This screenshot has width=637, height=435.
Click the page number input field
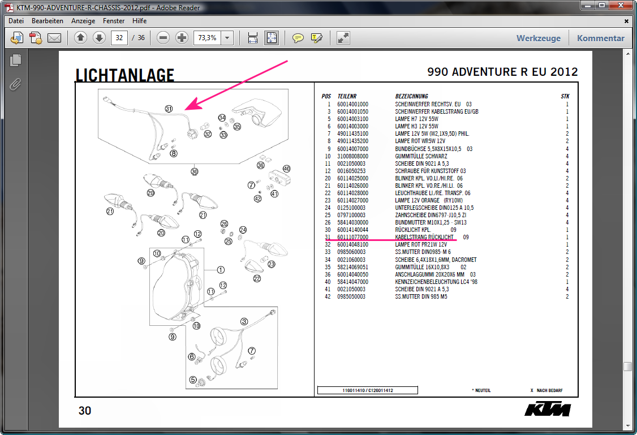119,38
